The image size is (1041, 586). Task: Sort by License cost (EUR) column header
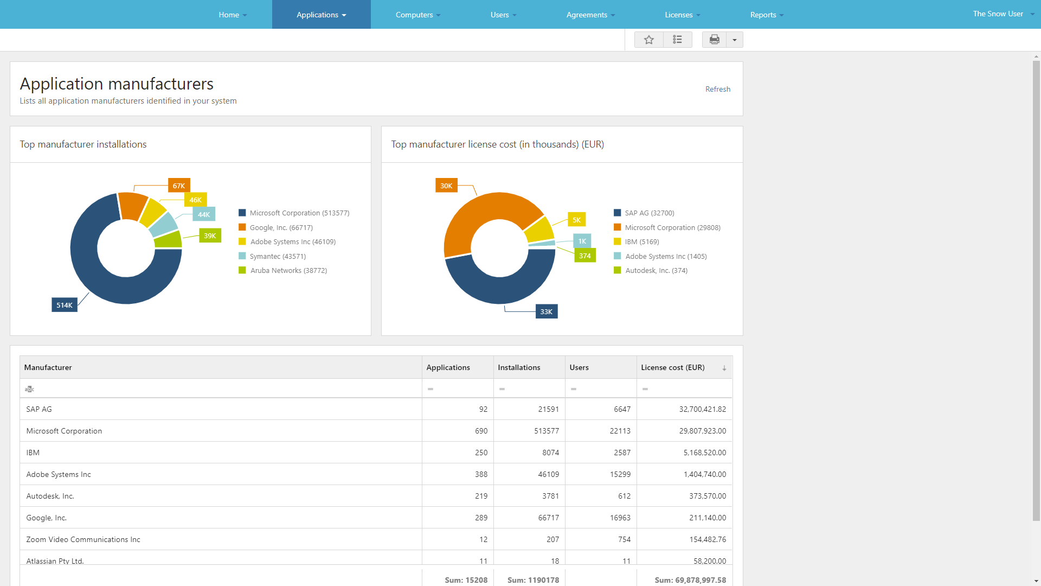coord(673,367)
